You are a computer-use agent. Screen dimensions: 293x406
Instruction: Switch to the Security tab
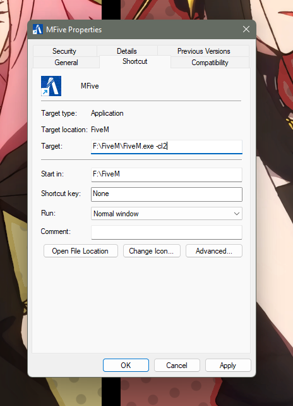coord(64,51)
